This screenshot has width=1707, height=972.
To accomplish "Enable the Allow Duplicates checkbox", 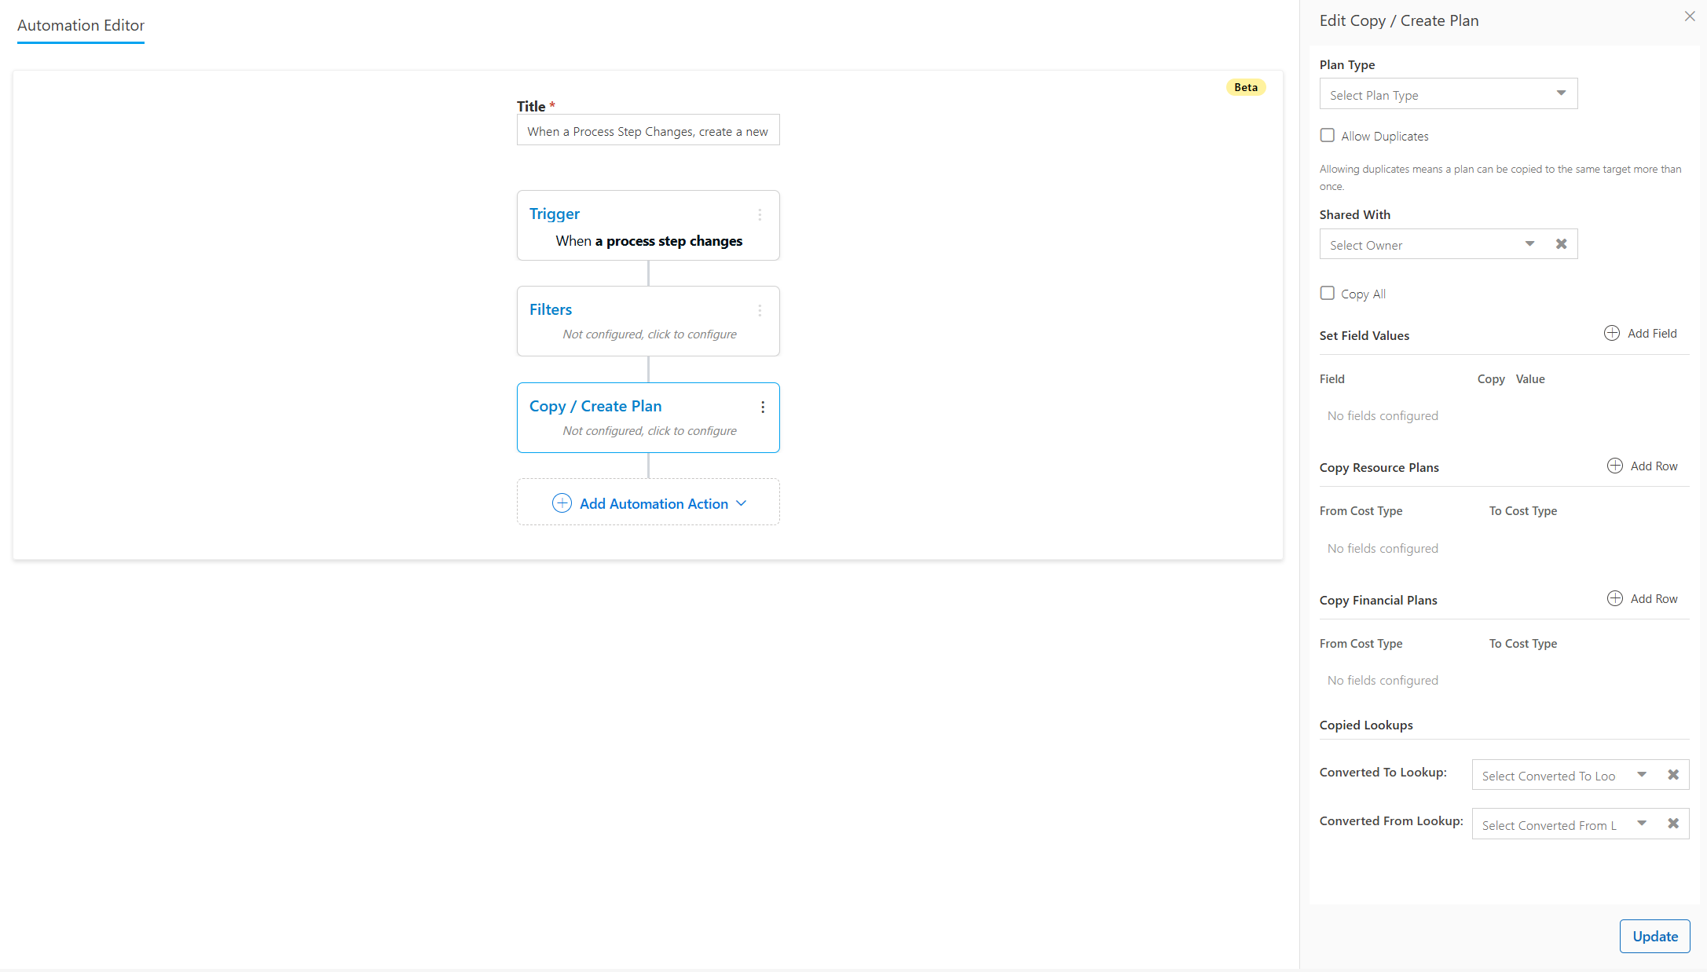I will tap(1328, 135).
